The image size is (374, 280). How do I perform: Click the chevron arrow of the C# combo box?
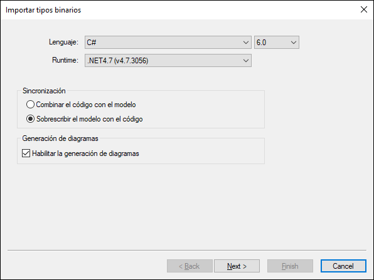246,43
